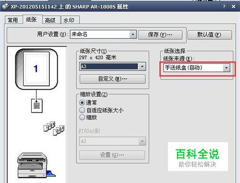The image size is (240, 183).
Task: Click the 纸张来源(E) label
Action: [179, 59]
